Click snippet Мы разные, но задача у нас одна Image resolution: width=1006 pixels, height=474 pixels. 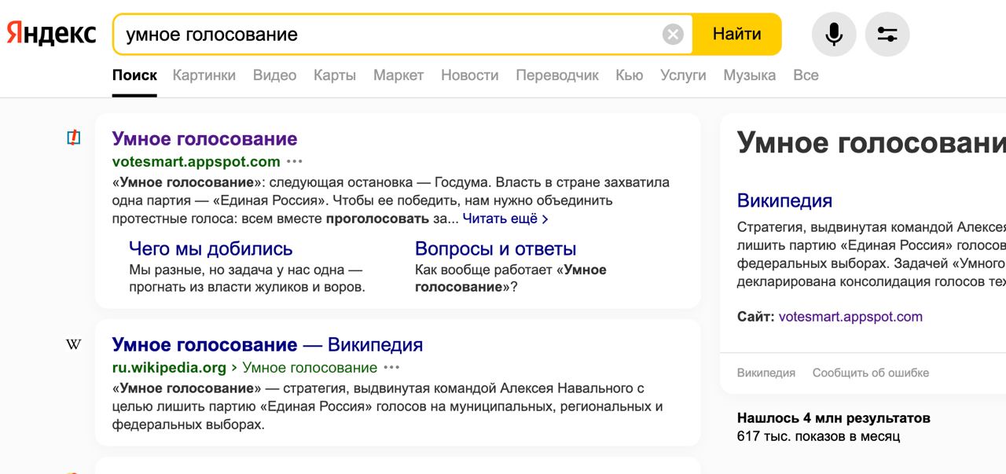click(247, 278)
